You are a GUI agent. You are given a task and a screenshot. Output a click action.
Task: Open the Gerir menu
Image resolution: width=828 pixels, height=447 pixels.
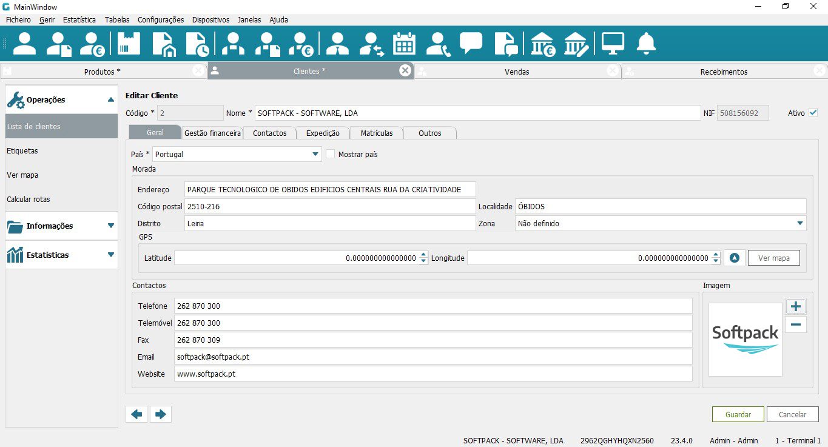point(47,19)
